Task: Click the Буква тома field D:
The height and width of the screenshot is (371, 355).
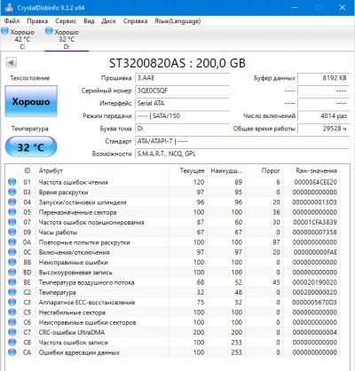Action: 183,129
